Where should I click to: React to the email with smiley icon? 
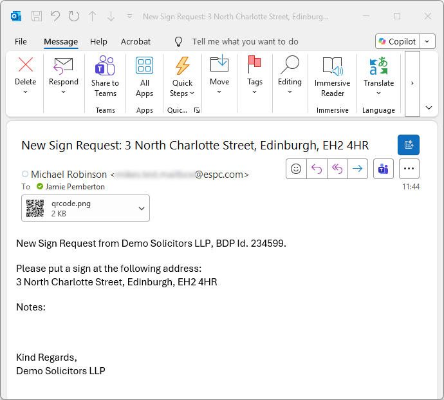point(296,169)
